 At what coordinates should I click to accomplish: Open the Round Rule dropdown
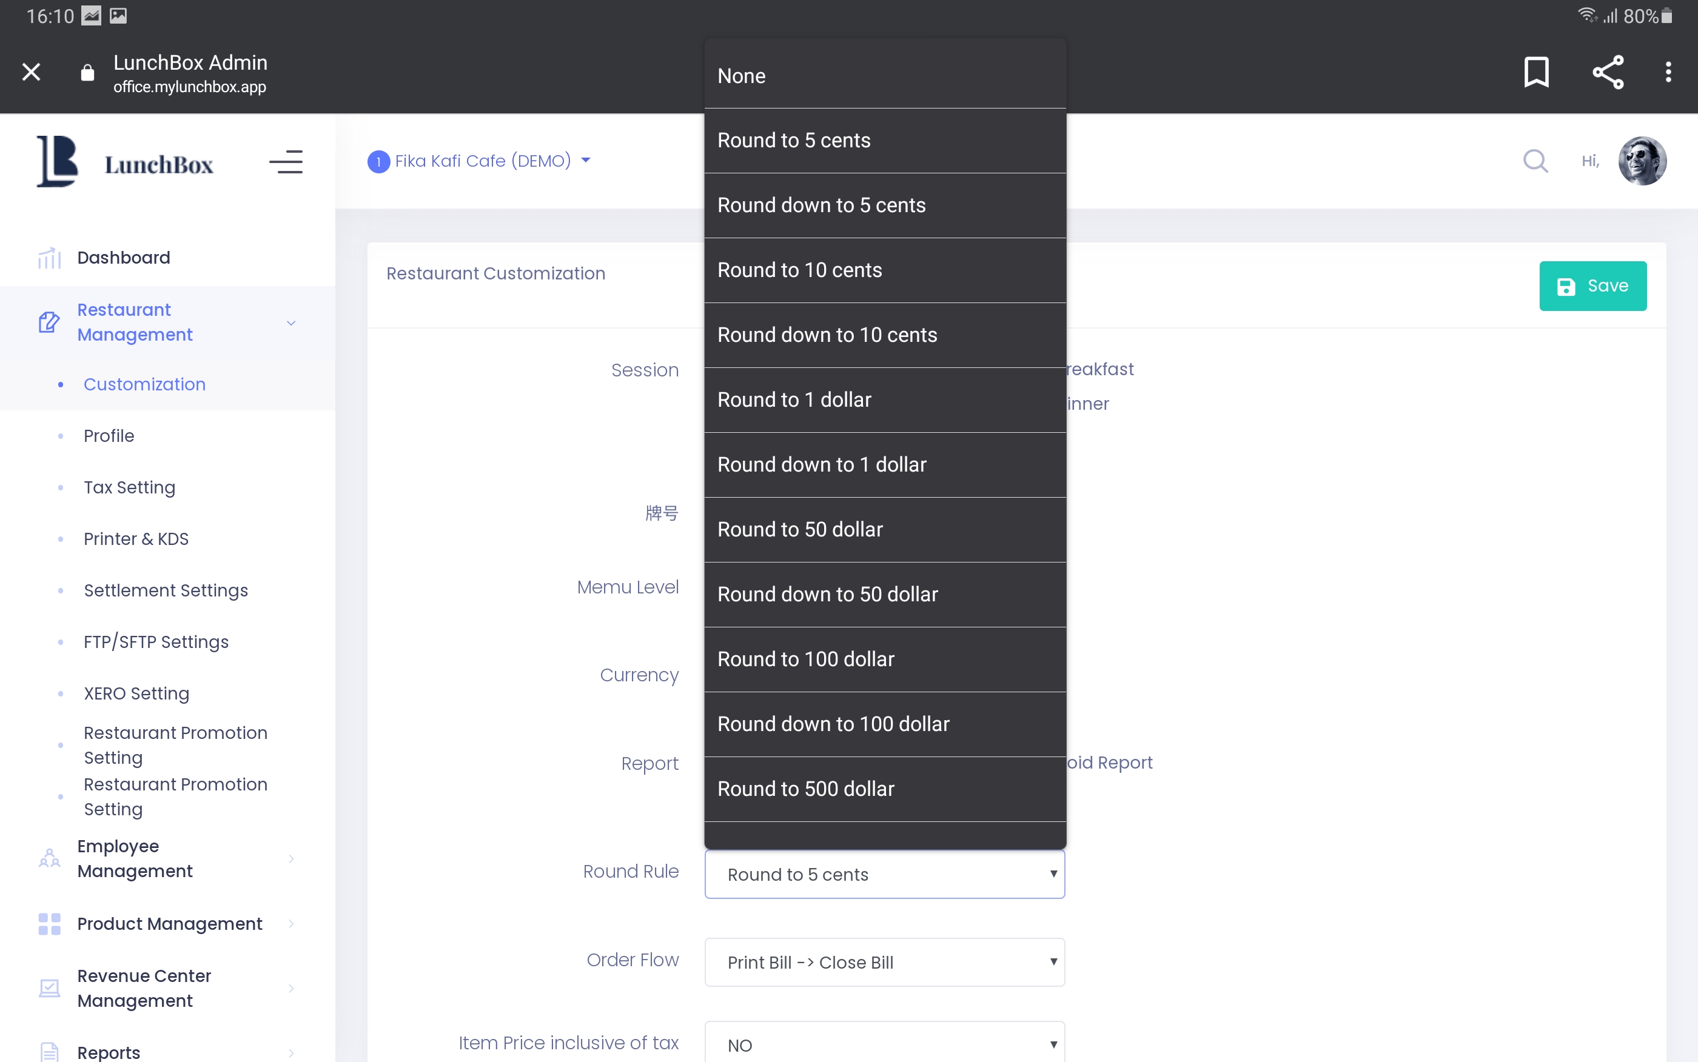coord(885,873)
